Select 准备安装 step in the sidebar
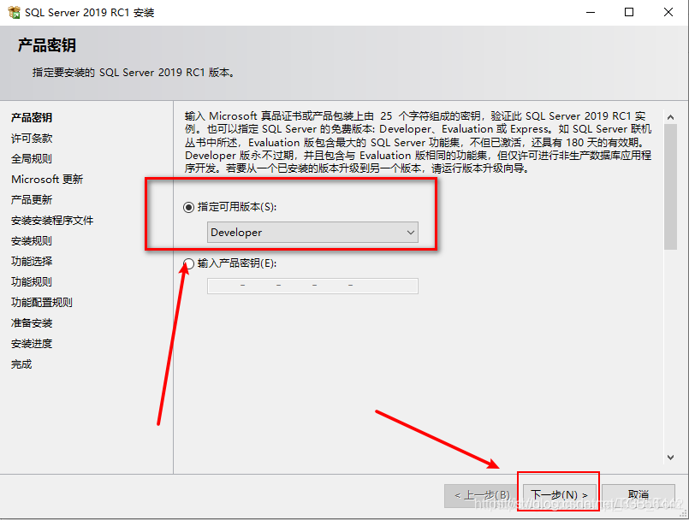689x520 pixels. pyautogui.click(x=32, y=322)
